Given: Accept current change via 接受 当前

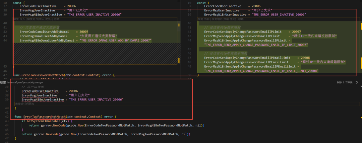Looking at the screenshot, I should click(x=204, y=19).
